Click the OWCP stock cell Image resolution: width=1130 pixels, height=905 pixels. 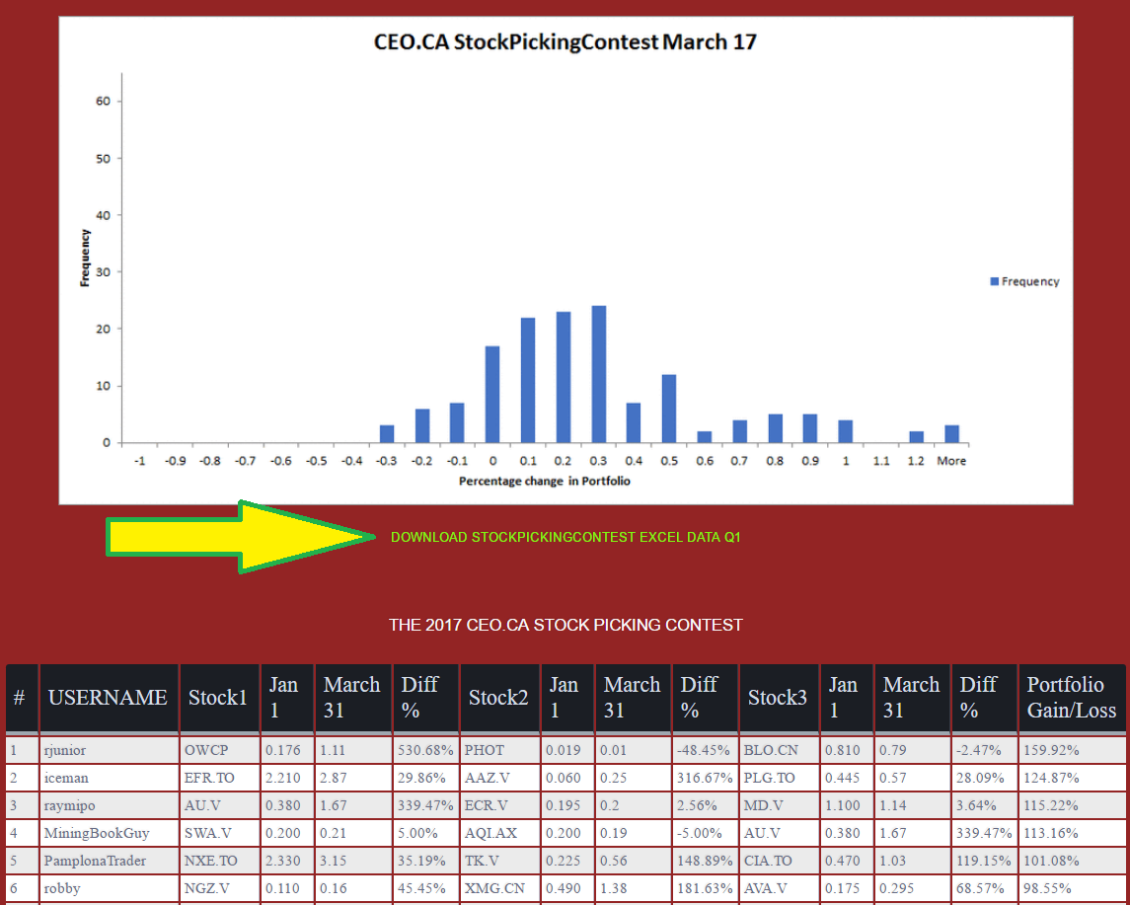click(x=219, y=750)
